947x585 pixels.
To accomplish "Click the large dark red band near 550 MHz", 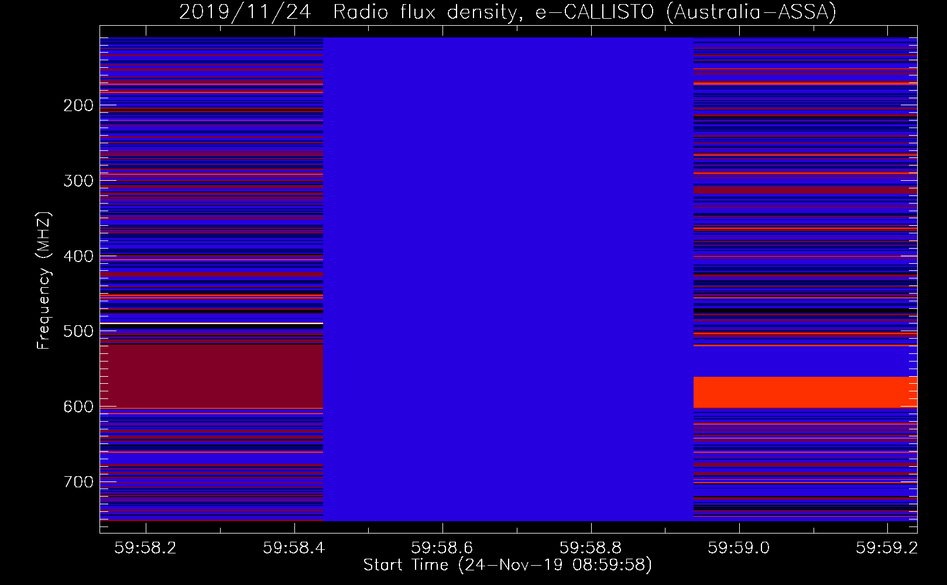I will (x=211, y=376).
